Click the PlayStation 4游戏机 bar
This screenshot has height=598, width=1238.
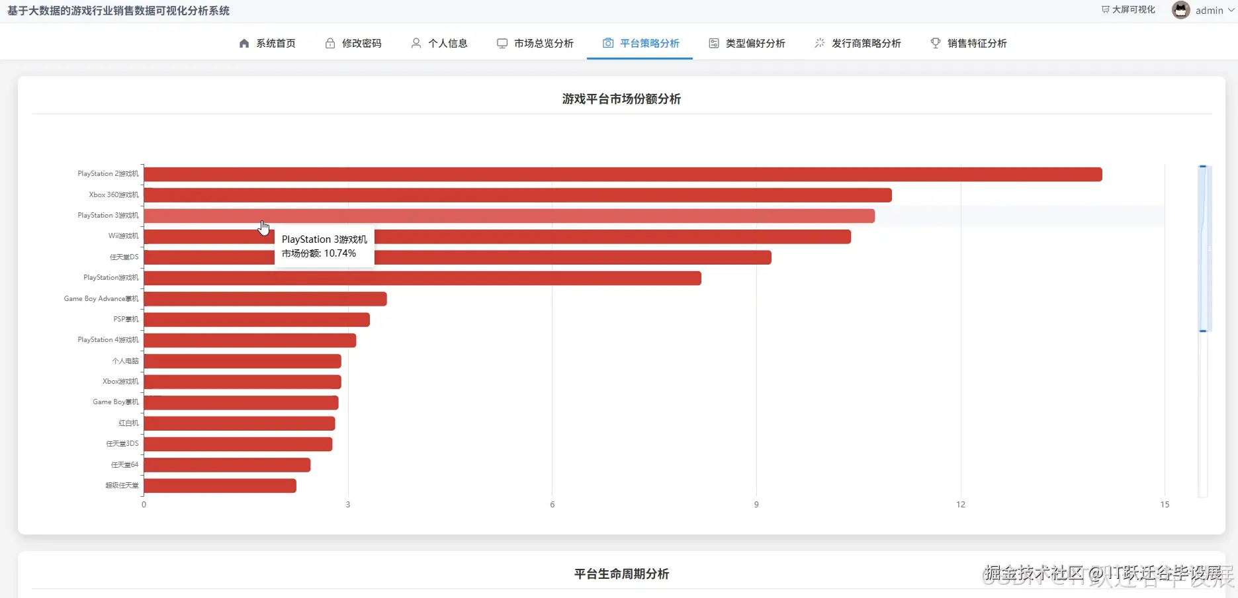(x=250, y=341)
